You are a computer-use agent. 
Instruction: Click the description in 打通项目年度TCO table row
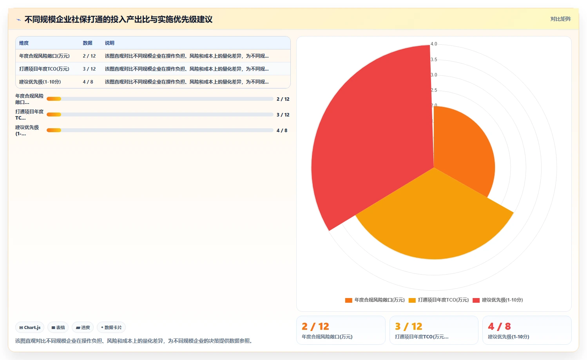[x=187, y=69]
